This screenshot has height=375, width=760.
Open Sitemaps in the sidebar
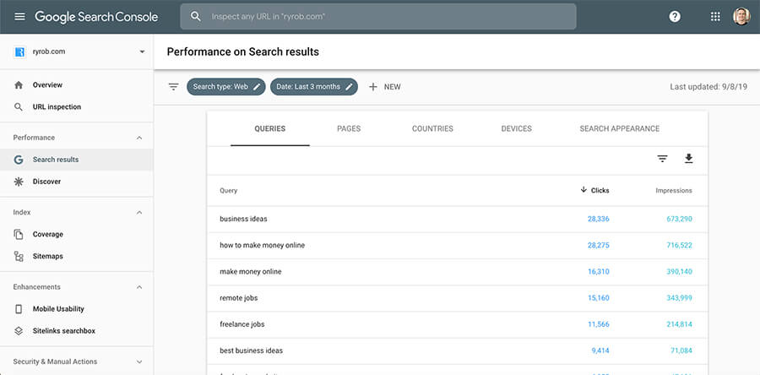click(77, 256)
